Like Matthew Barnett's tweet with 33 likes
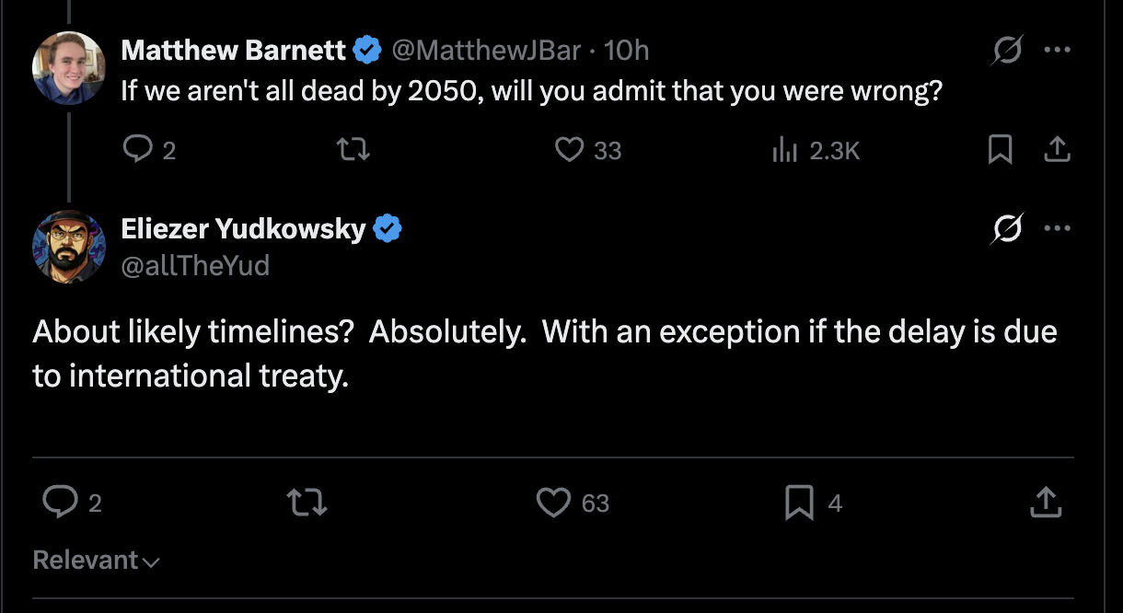The width and height of the screenshot is (1123, 613). tap(571, 149)
